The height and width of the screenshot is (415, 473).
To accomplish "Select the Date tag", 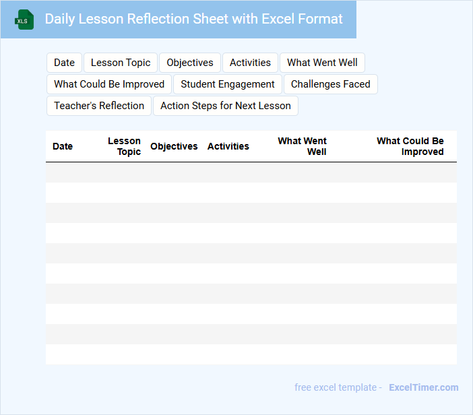I will point(64,63).
